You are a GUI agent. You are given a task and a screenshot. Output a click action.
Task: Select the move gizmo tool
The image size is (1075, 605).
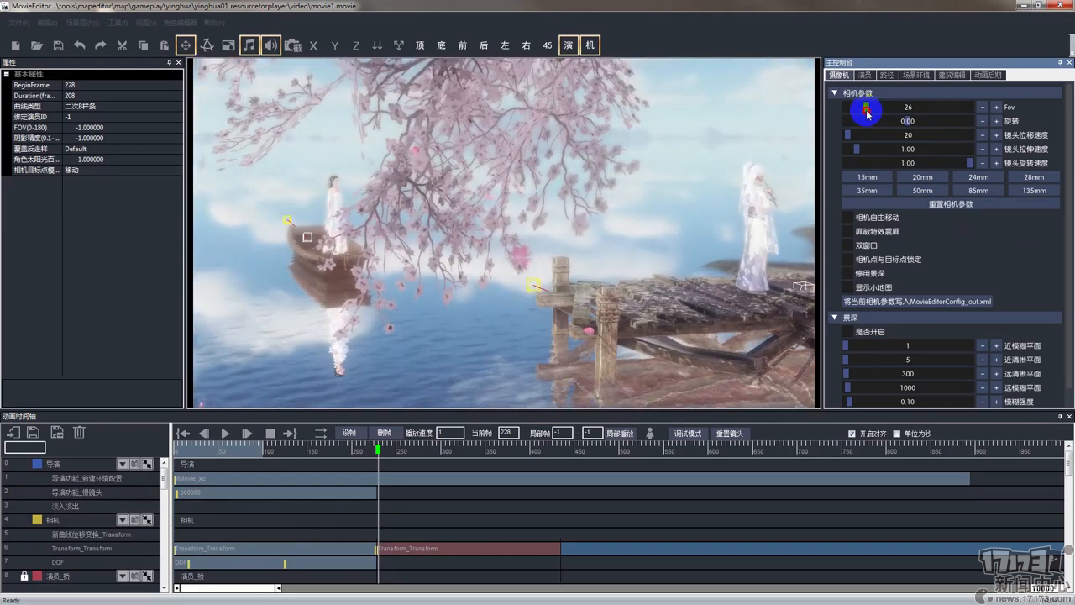coord(186,45)
